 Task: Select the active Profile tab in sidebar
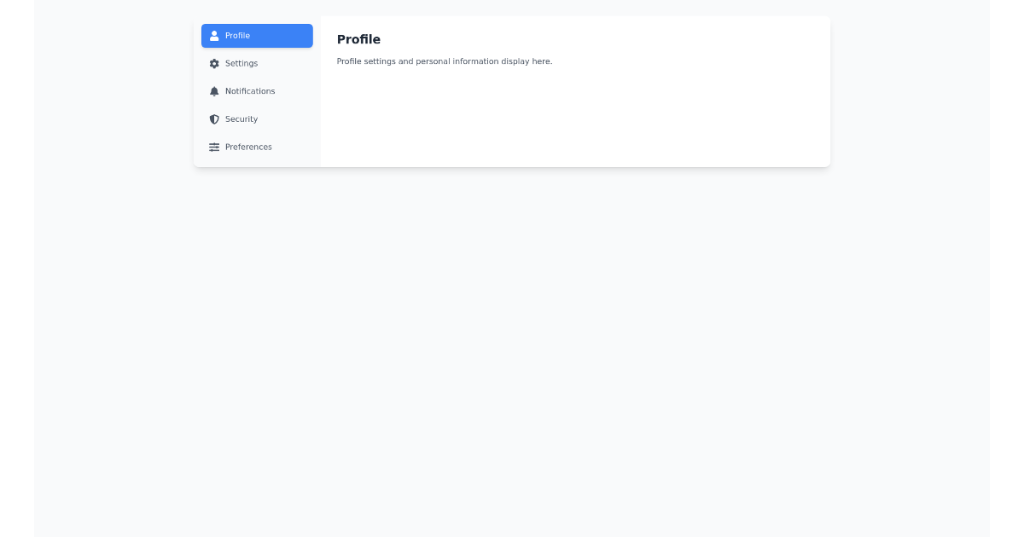click(x=257, y=36)
